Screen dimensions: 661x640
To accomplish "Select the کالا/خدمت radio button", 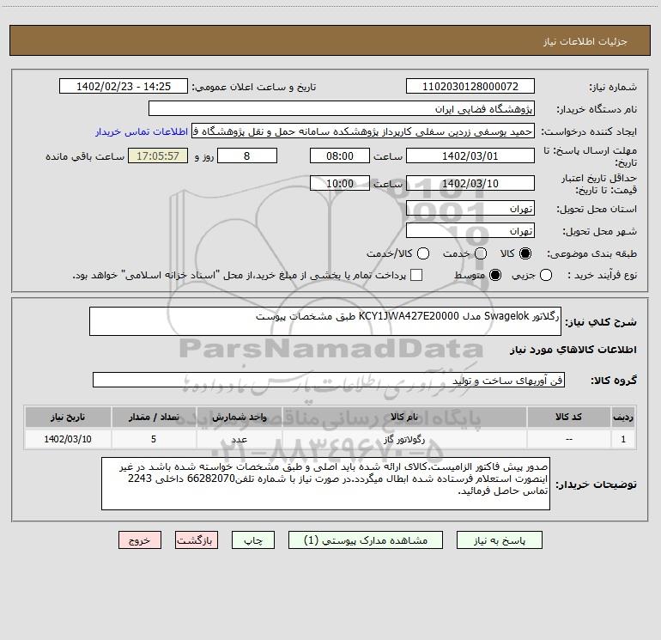I will click(x=423, y=253).
